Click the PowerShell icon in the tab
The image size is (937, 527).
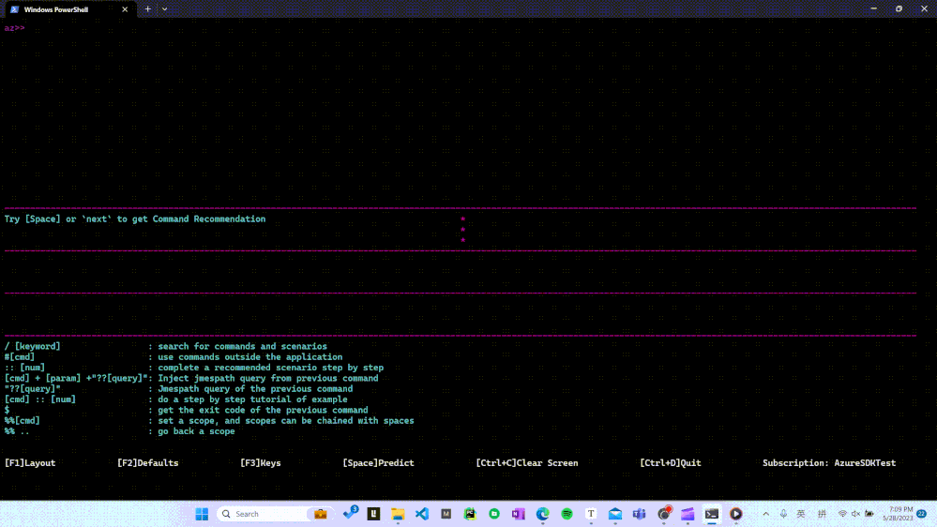14,9
